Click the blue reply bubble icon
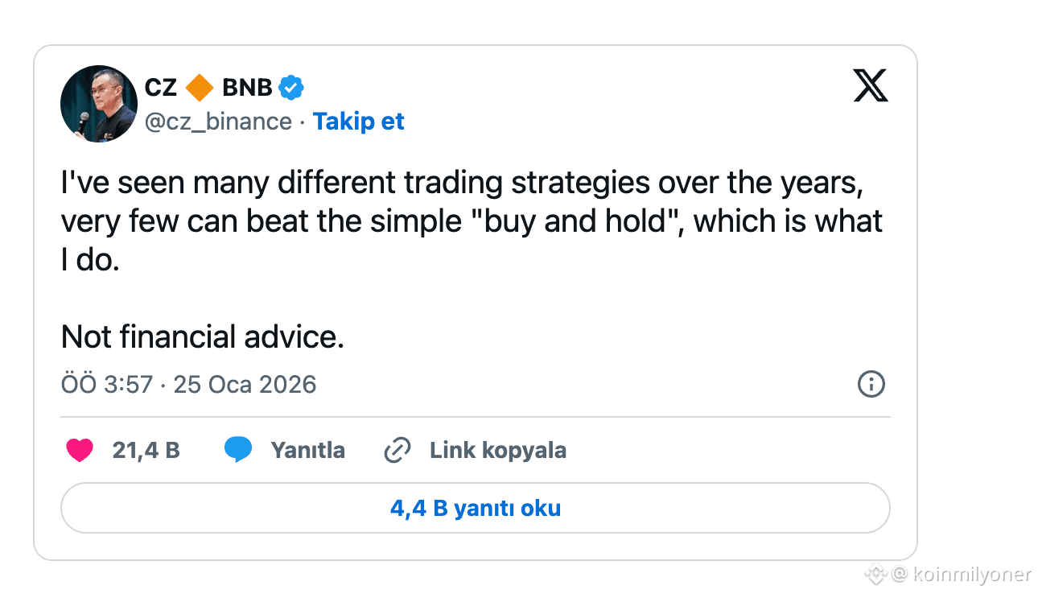The height and width of the screenshot is (594, 1038). point(237,450)
